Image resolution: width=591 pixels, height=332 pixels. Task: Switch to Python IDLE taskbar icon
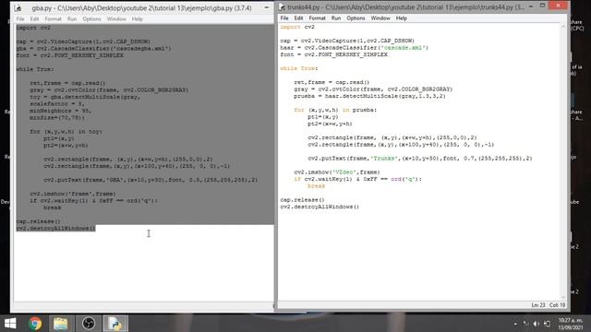pyautogui.click(x=115, y=324)
